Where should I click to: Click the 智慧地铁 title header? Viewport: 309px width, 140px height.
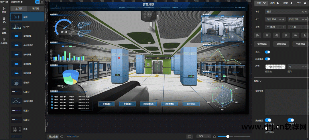(148, 5)
